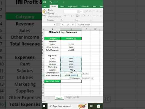Toggle italic formatting
Viewport: 145px width, 109px height.
68,16
